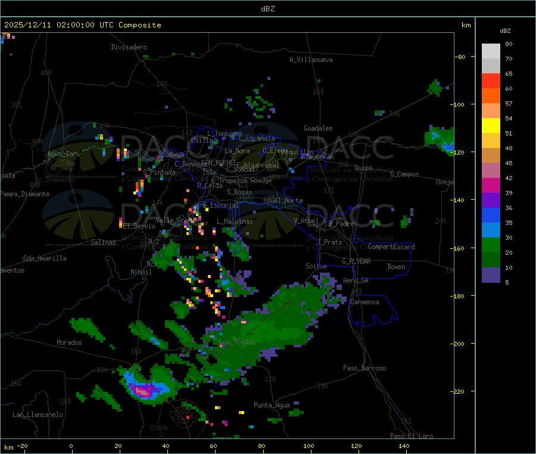Click the '-80' value on the vertical km axis

(x=460, y=57)
